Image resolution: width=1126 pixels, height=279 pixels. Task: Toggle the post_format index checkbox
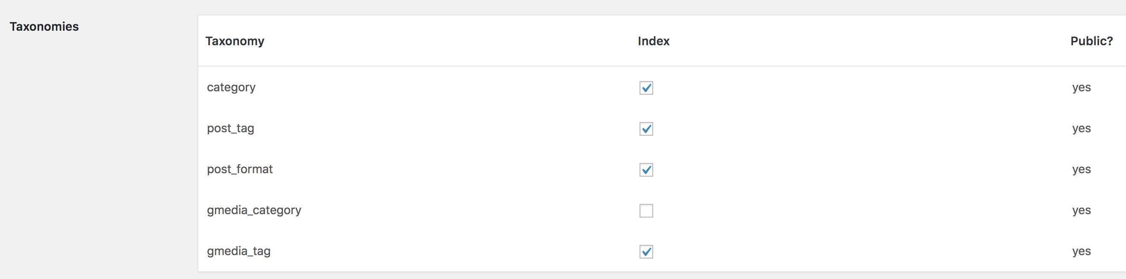coord(646,170)
